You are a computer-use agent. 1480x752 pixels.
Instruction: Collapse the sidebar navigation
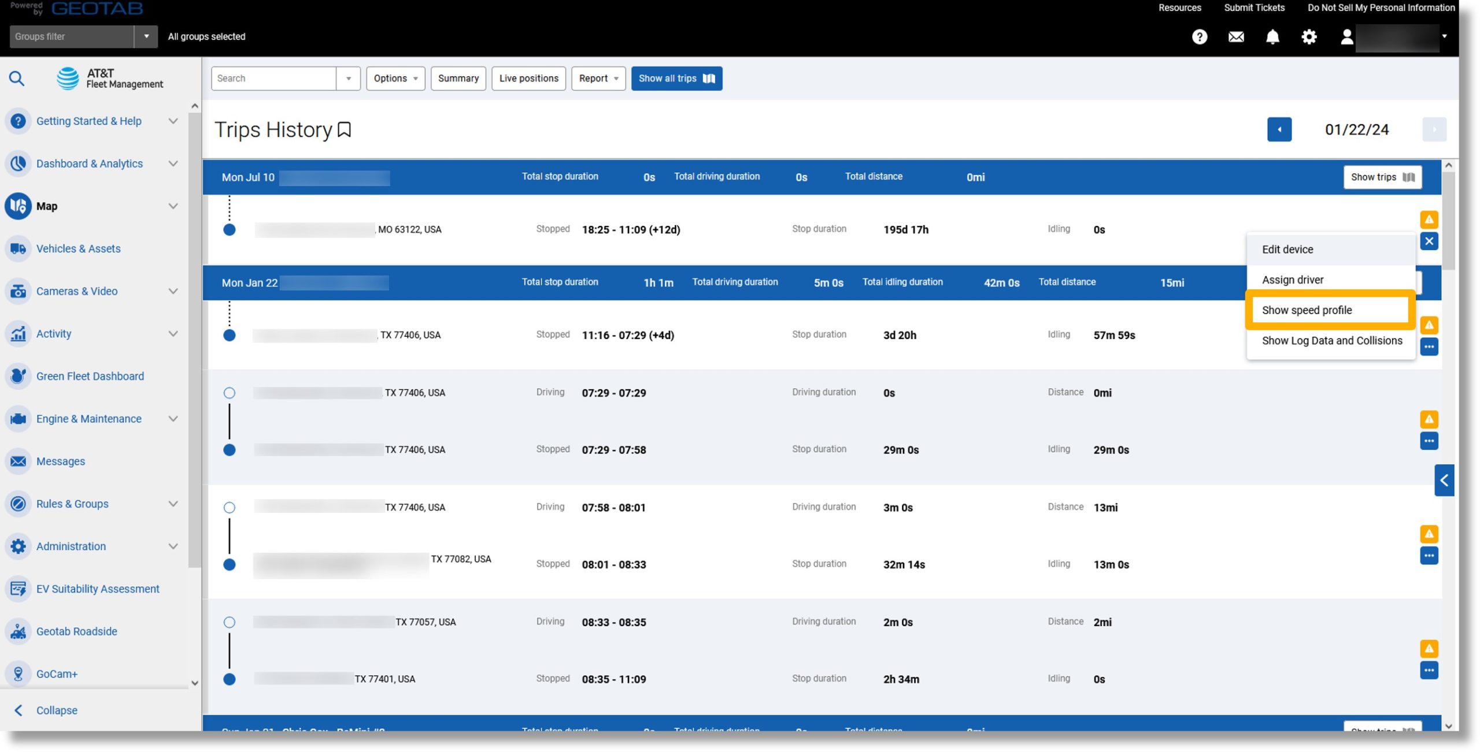(46, 710)
